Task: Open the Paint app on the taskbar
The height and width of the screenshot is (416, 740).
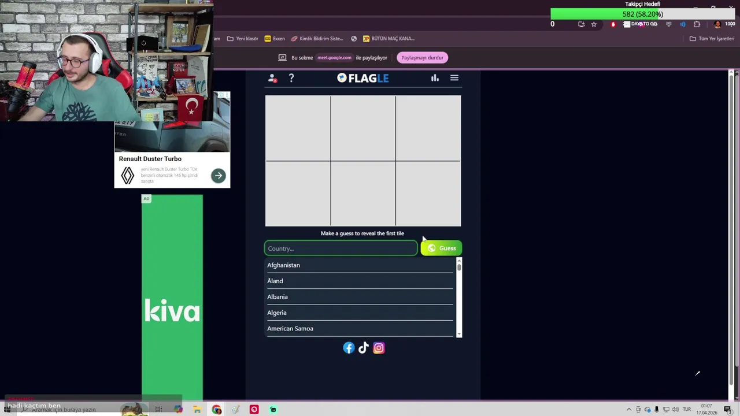Action: (235, 409)
